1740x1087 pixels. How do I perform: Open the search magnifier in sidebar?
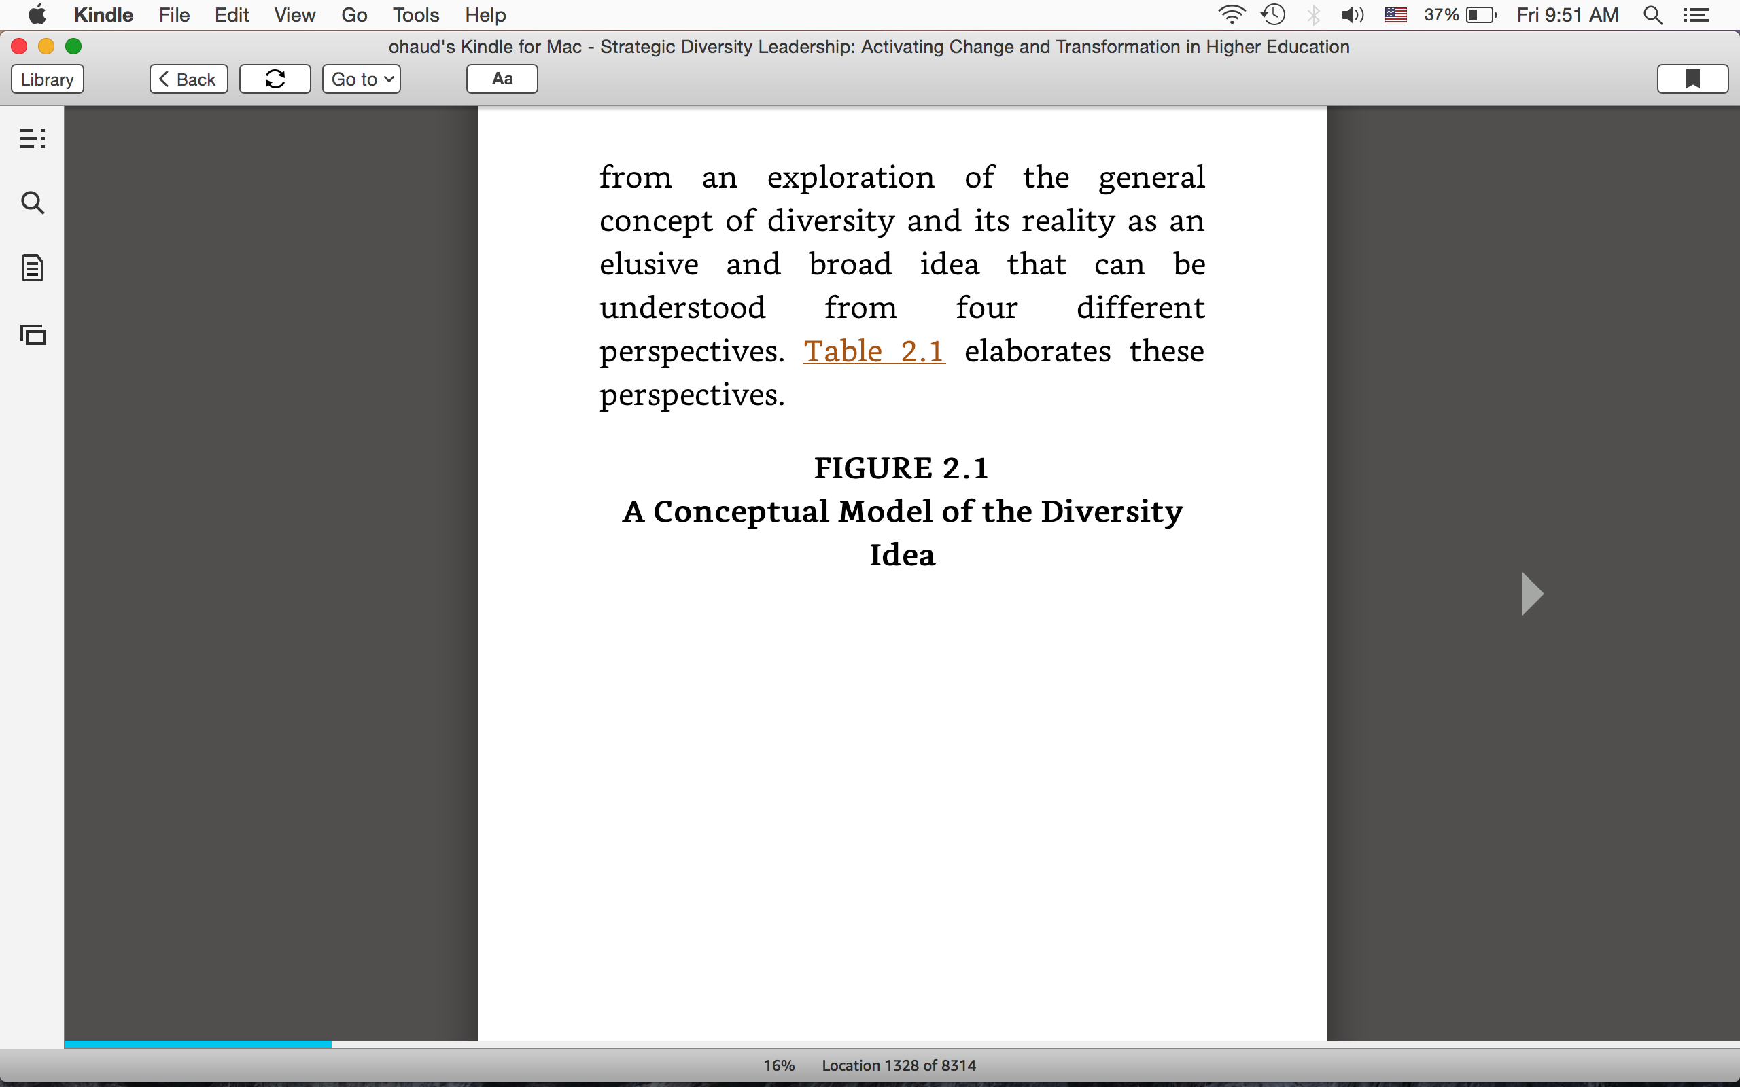[33, 203]
